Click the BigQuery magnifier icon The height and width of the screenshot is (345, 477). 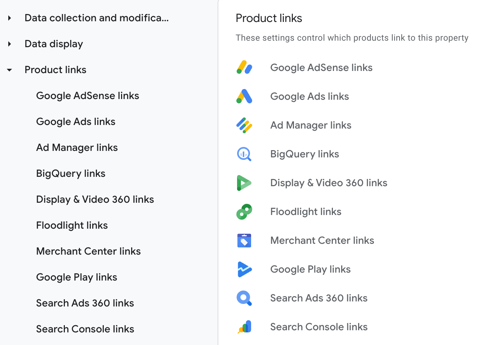coord(244,154)
